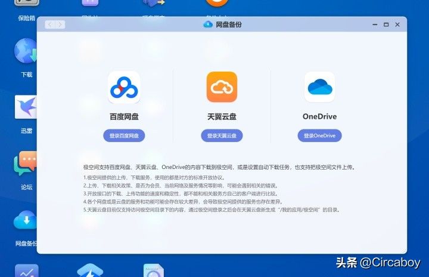
Task: Click note 1 about 标准开放协议
Action: [x=154, y=177]
